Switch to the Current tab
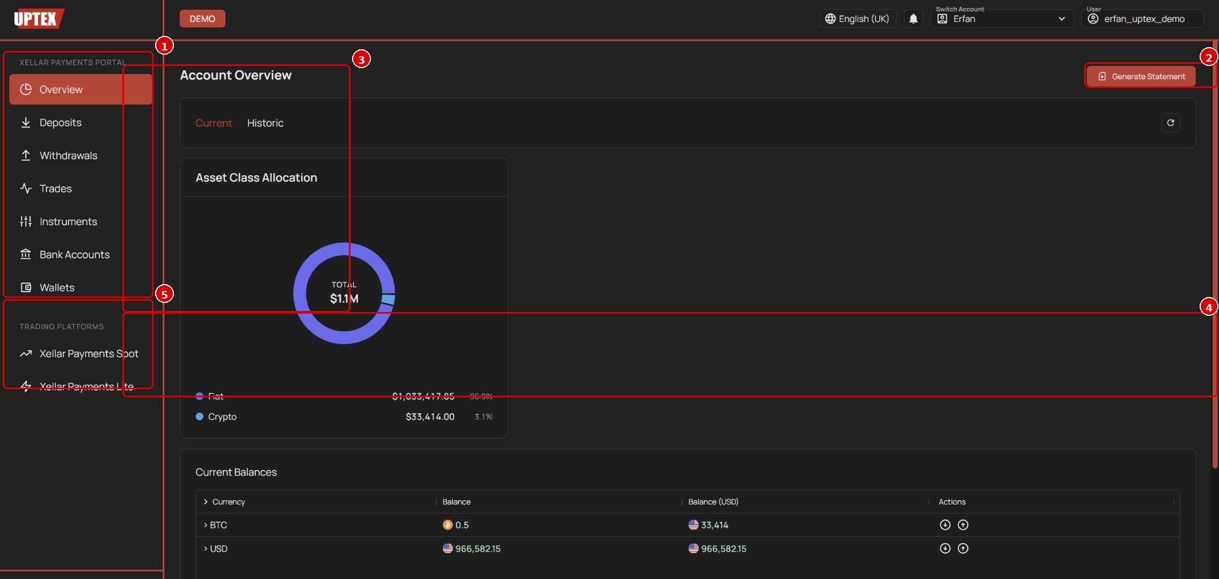The width and height of the screenshot is (1219, 579). [214, 123]
